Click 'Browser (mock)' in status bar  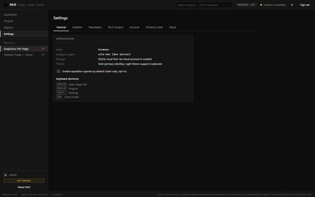(10, 195)
